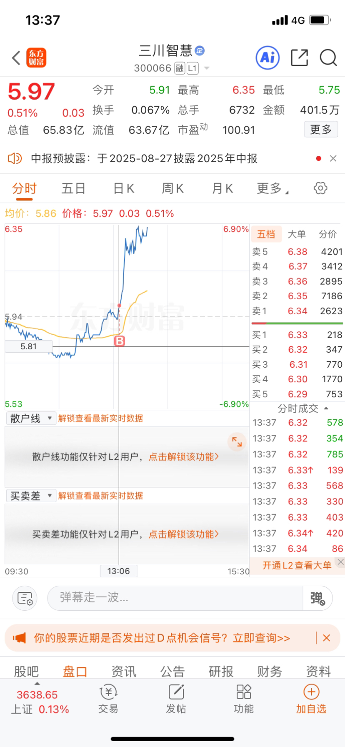Tap 开通L2查看大单 link
The height and width of the screenshot is (747, 345).
click(297, 565)
